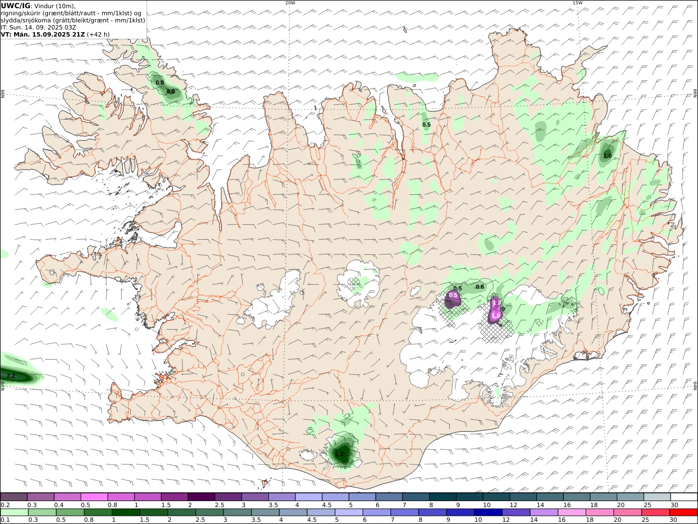Click the light periwinkle 4–4.5 snow legend swatch
Screen dimensions: 698x524
point(308,497)
